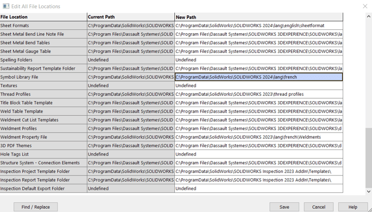Click the Current Path cell for Textures
The height and width of the screenshot is (212, 372).
[131, 85]
